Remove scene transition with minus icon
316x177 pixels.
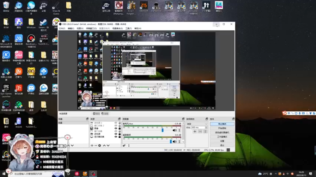click(200, 132)
